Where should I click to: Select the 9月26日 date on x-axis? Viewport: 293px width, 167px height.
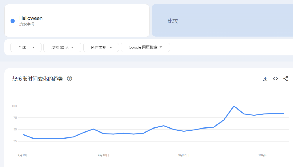[184, 155]
